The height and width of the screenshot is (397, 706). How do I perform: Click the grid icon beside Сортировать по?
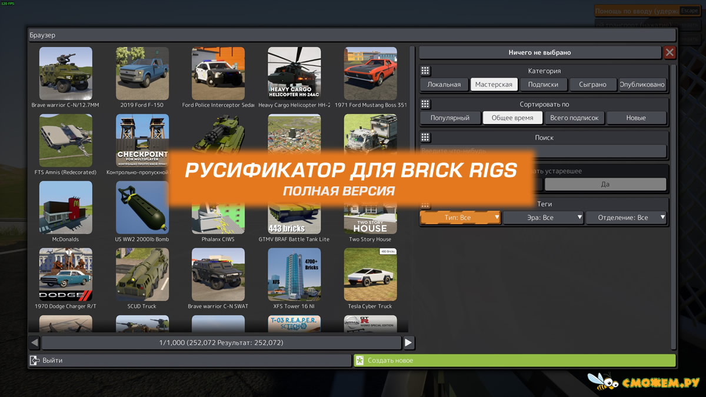425,104
